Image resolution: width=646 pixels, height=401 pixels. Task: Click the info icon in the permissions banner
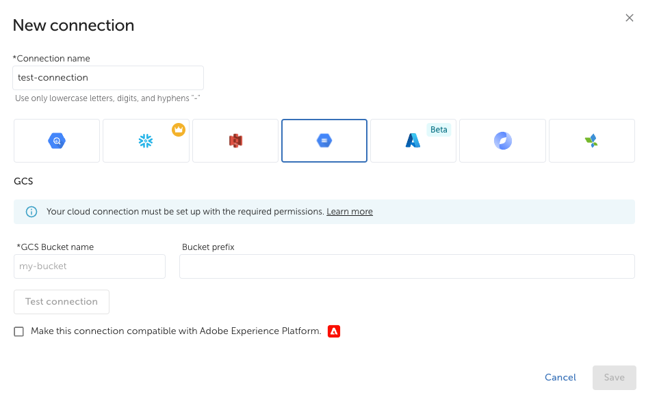pos(31,212)
